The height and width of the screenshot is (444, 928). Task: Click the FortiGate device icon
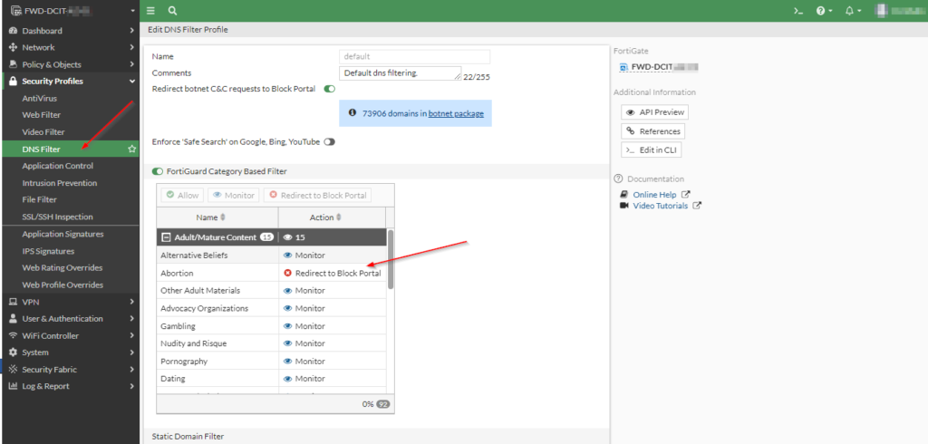click(x=623, y=67)
